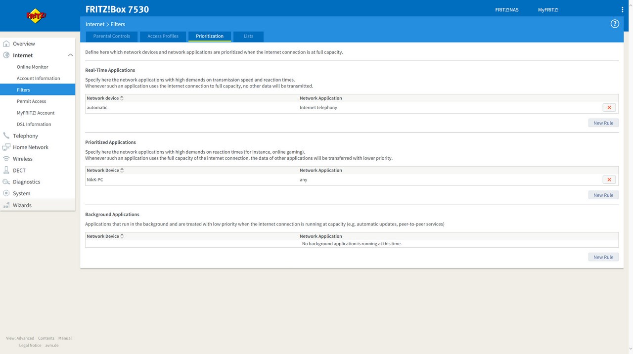This screenshot has height=354, width=633.
Task: Switch to Access Profiles tab
Action: click(x=163, y=36)
